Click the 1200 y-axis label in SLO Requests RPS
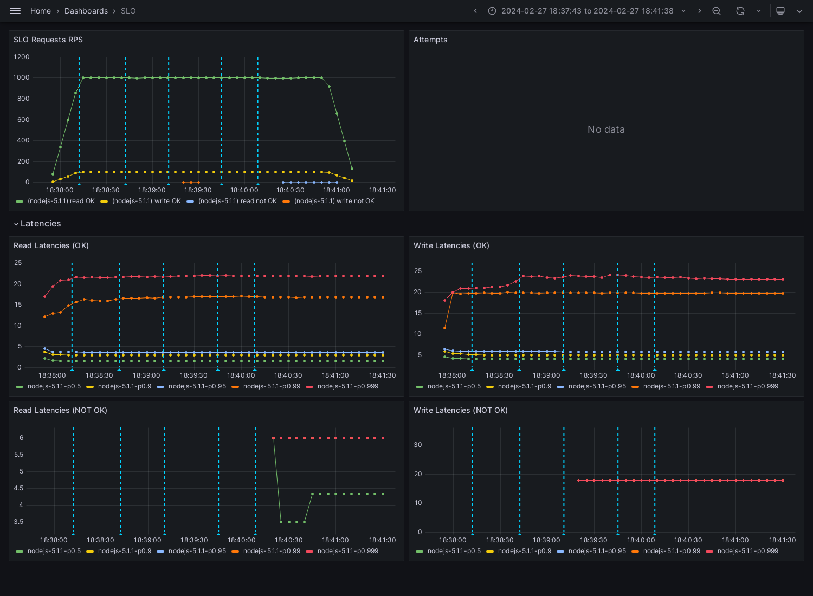This screenshot has height=596, width=813. tap(22, 57)
